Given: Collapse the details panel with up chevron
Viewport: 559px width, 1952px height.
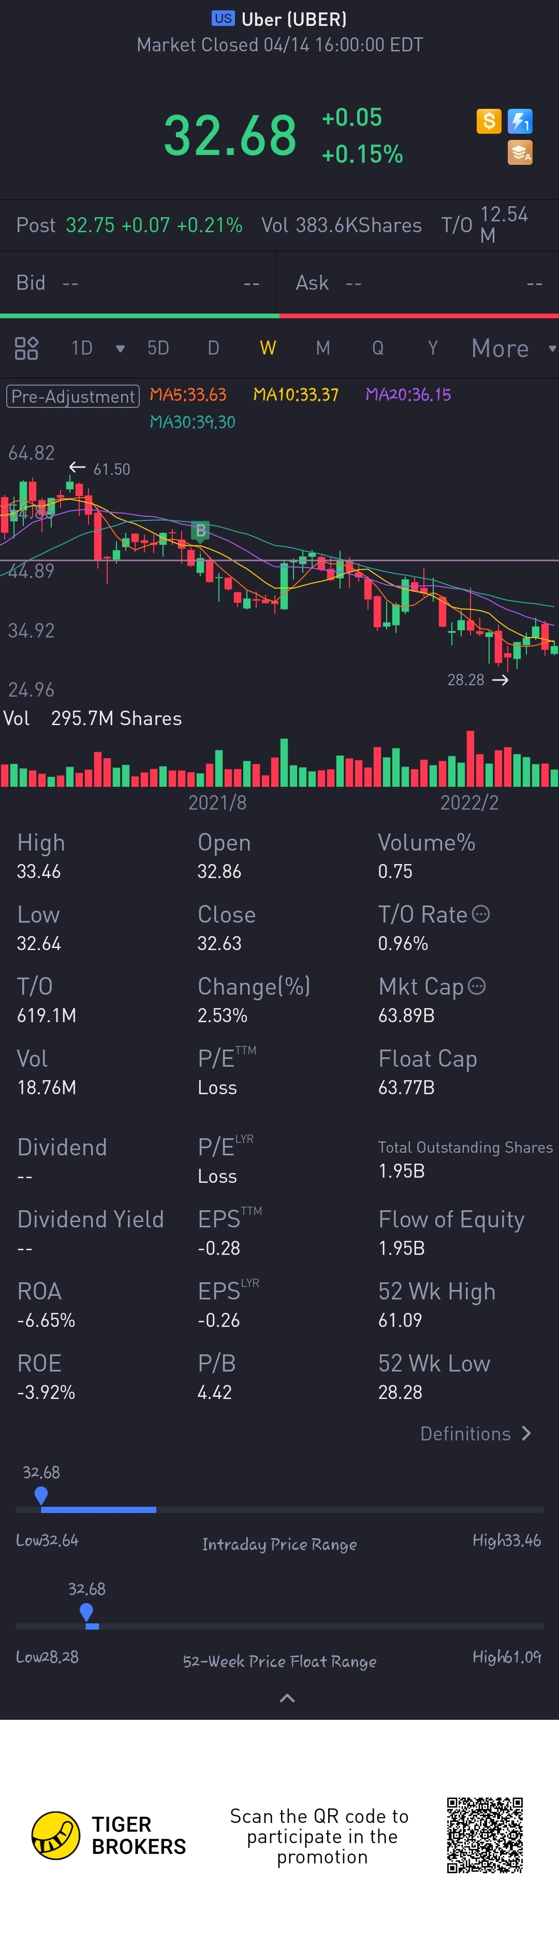Looking at the screenshot, I should (x=287, y=1698).
